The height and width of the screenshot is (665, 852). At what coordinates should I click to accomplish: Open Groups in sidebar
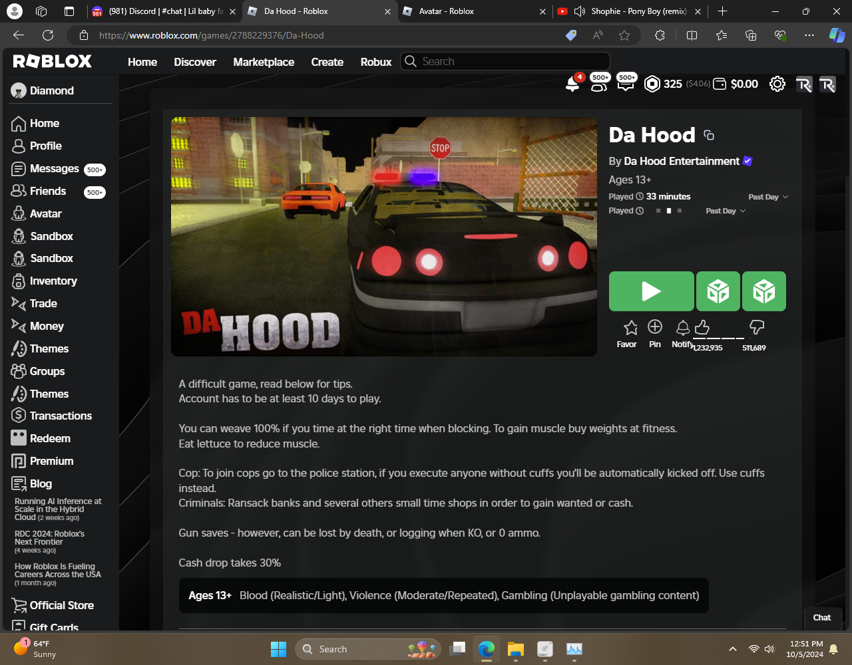point(38,371)
